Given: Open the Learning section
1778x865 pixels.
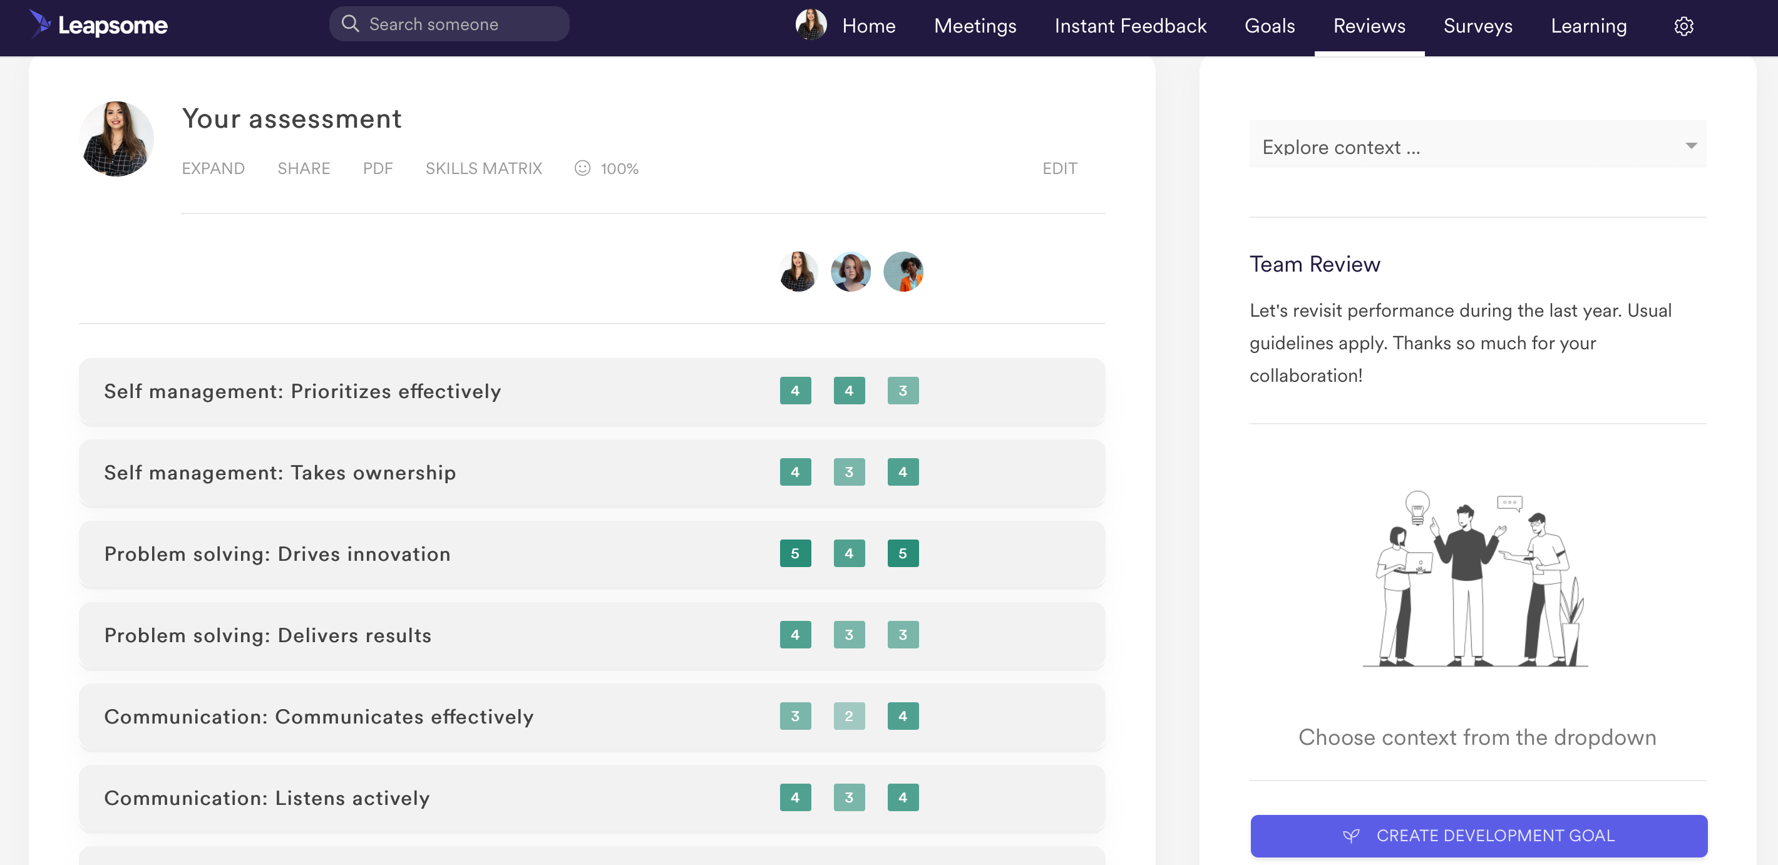Looking at the screenshot, I should point(1588,26).
